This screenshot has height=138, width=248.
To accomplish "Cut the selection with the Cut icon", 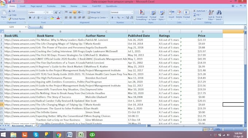I will click(x=9, y=11).
